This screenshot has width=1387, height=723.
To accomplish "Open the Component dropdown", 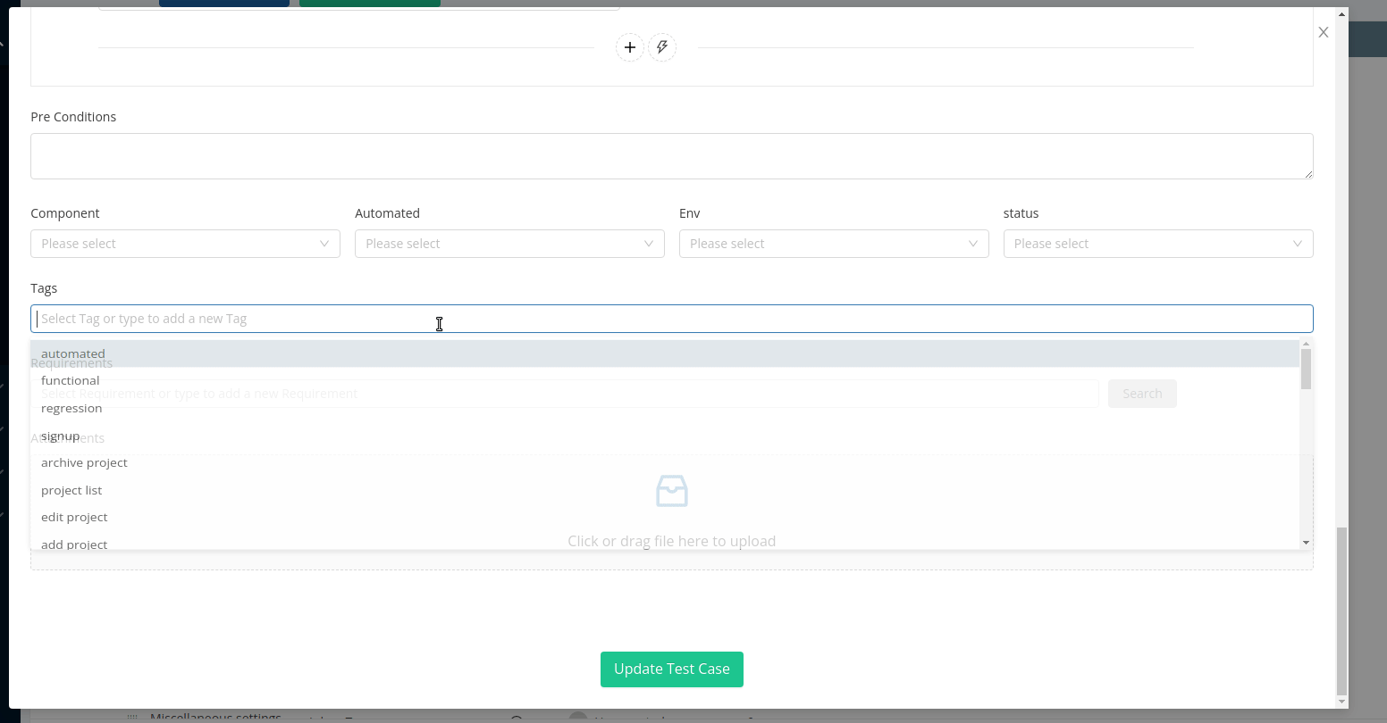I will click(x=185, y=244).
